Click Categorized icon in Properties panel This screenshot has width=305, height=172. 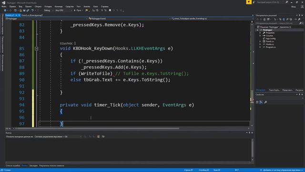[x=257, y=102]
